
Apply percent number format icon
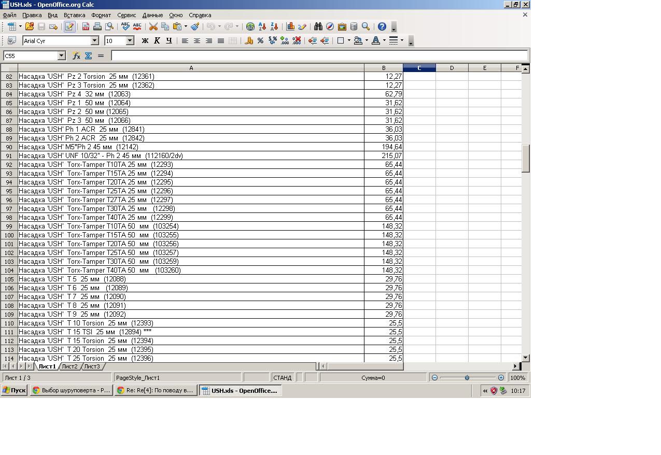pyautogui.click(x=260, y=40)
